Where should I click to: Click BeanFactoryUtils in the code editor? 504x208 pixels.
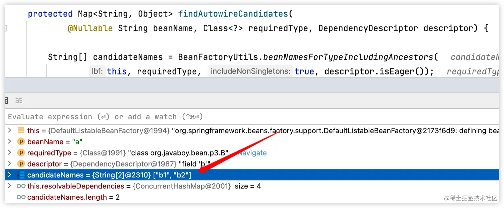pyautogui.click(x=218, y=57)
